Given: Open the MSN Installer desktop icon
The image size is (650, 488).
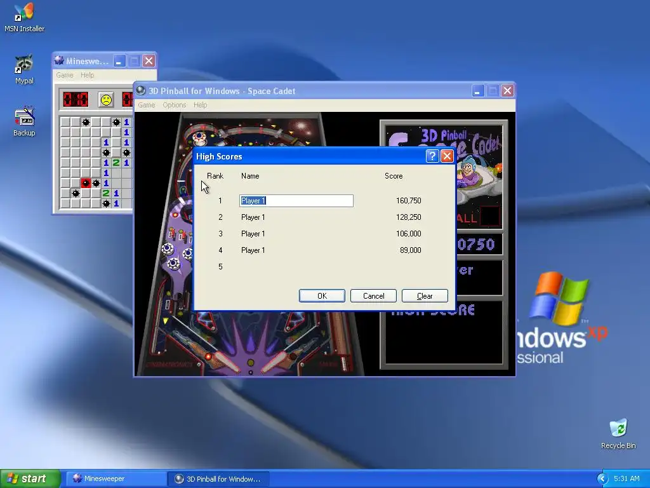Looking at the screenshot, I should (24, 17).
